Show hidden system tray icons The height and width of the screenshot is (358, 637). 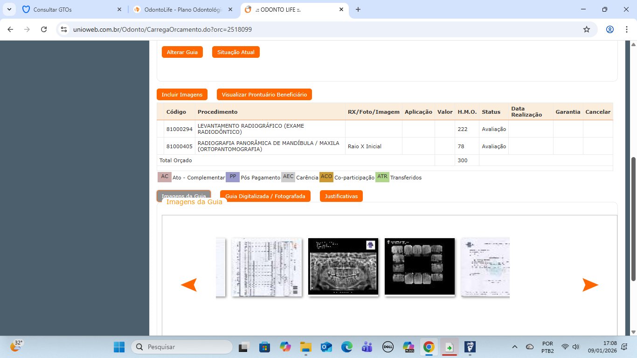(x=515, y=347)
